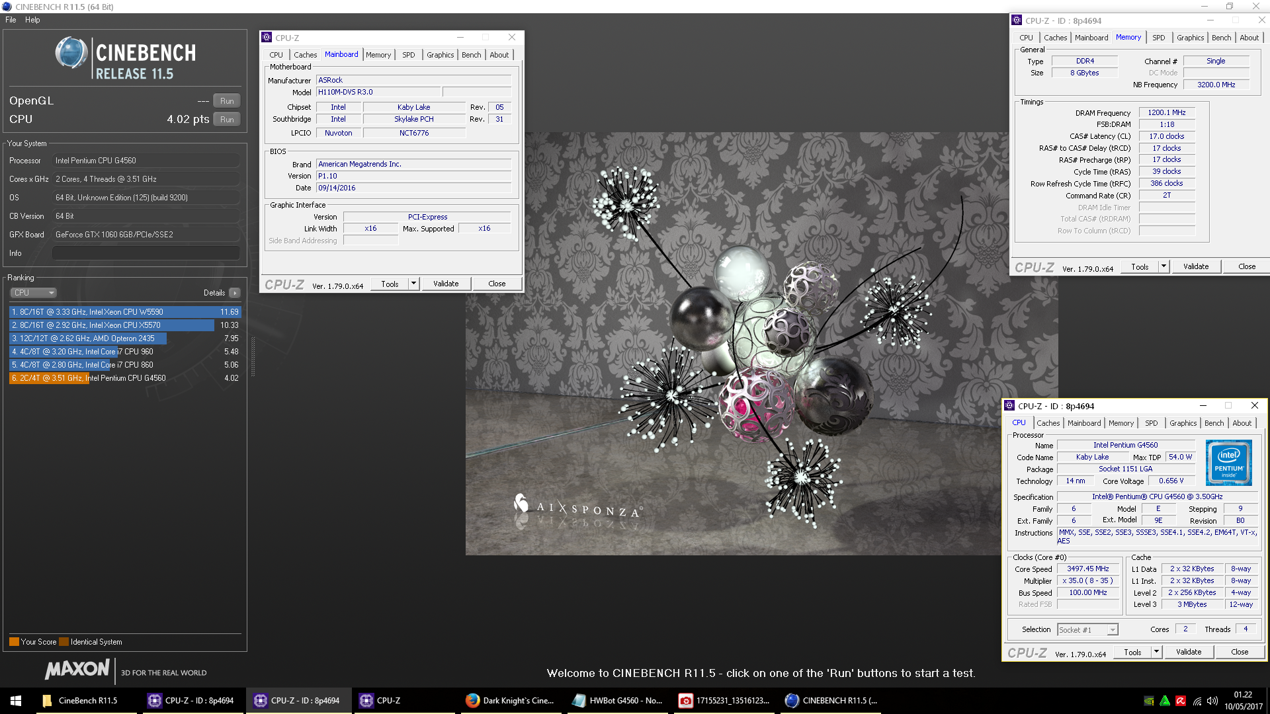The width and height of the screenshot is (1270, 714).
Task: Select the Pentium G4560 ranking entry
Action: (x=125, y=378)
